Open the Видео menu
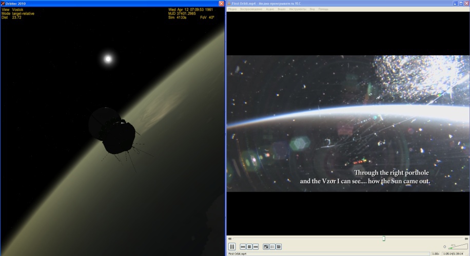470x256 pixels. tap(282, 9)
